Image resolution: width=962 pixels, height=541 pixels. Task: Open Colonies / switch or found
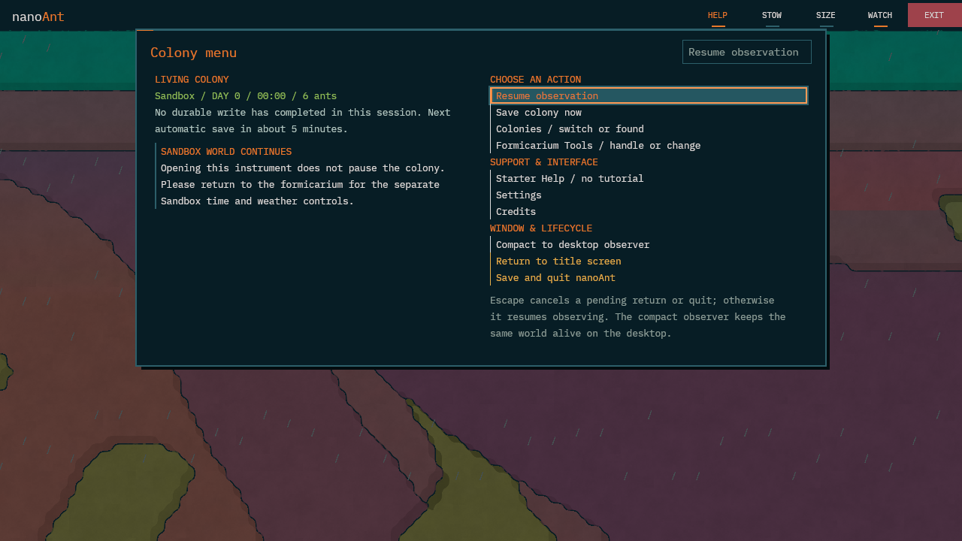(x=649, y=128)
